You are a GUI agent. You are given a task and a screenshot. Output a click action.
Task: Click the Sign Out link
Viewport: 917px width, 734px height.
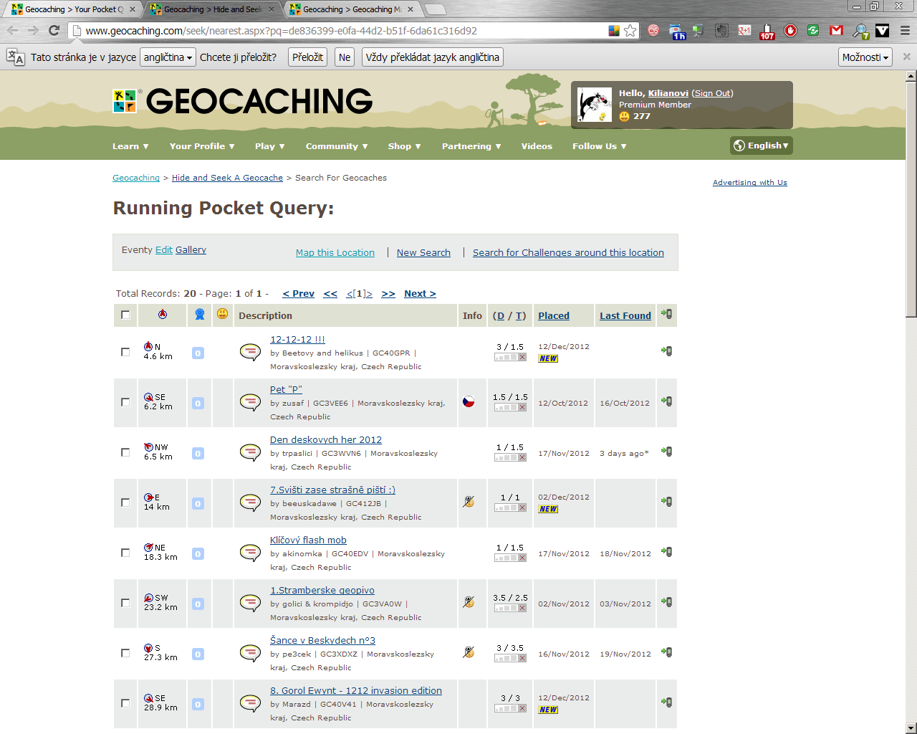[x=713, y=93]
